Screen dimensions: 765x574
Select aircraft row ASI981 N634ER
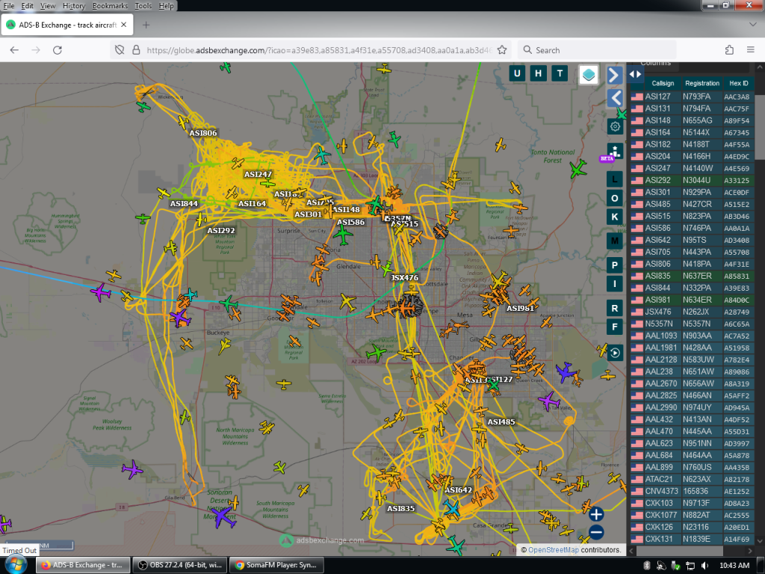click(692, 300)
